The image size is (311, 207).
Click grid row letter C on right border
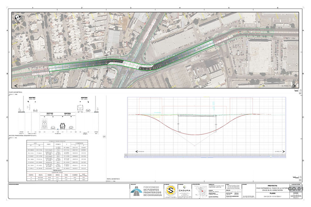(x=303, y=117)
